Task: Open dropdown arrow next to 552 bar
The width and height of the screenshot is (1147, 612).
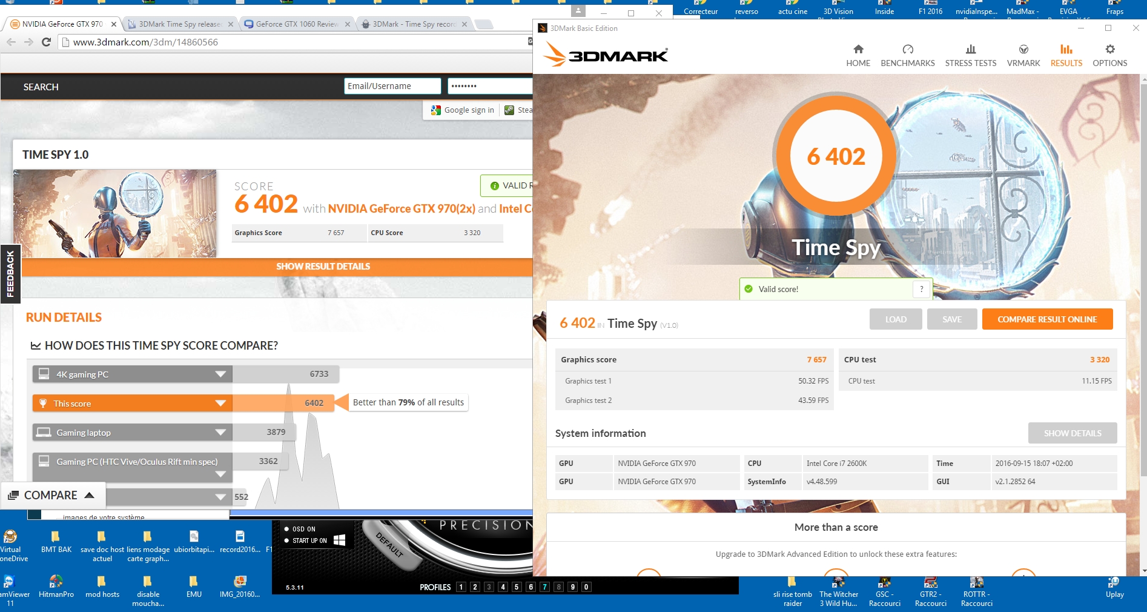Action: (x=220, y=497)
